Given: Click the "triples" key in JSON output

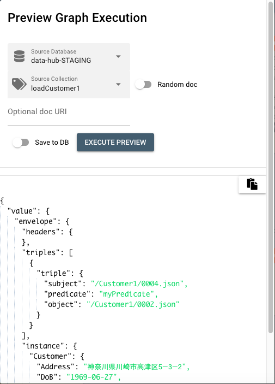Looking at the screenshot, I should (x=41, y=252).
